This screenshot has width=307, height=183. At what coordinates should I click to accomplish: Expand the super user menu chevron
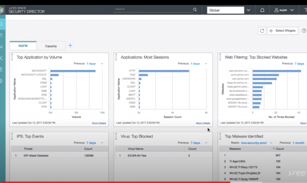[x=292, y=10]
